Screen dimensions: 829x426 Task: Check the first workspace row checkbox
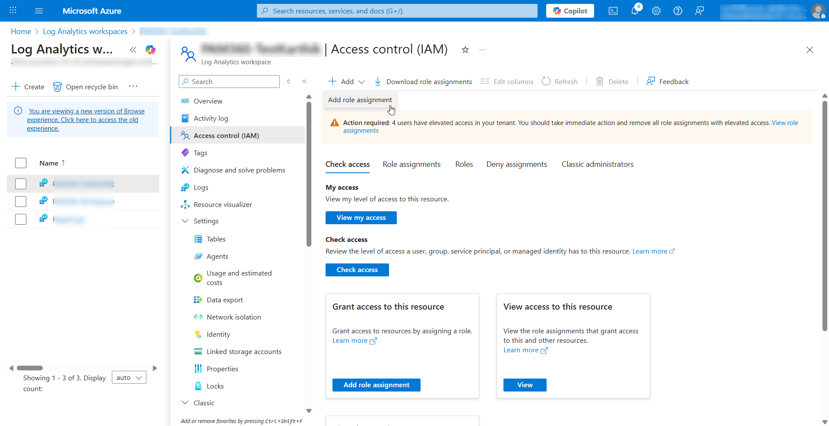[x=20, y=183]
